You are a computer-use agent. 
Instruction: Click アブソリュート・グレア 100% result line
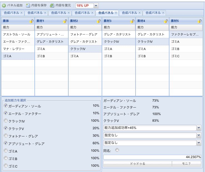(132, 114)
